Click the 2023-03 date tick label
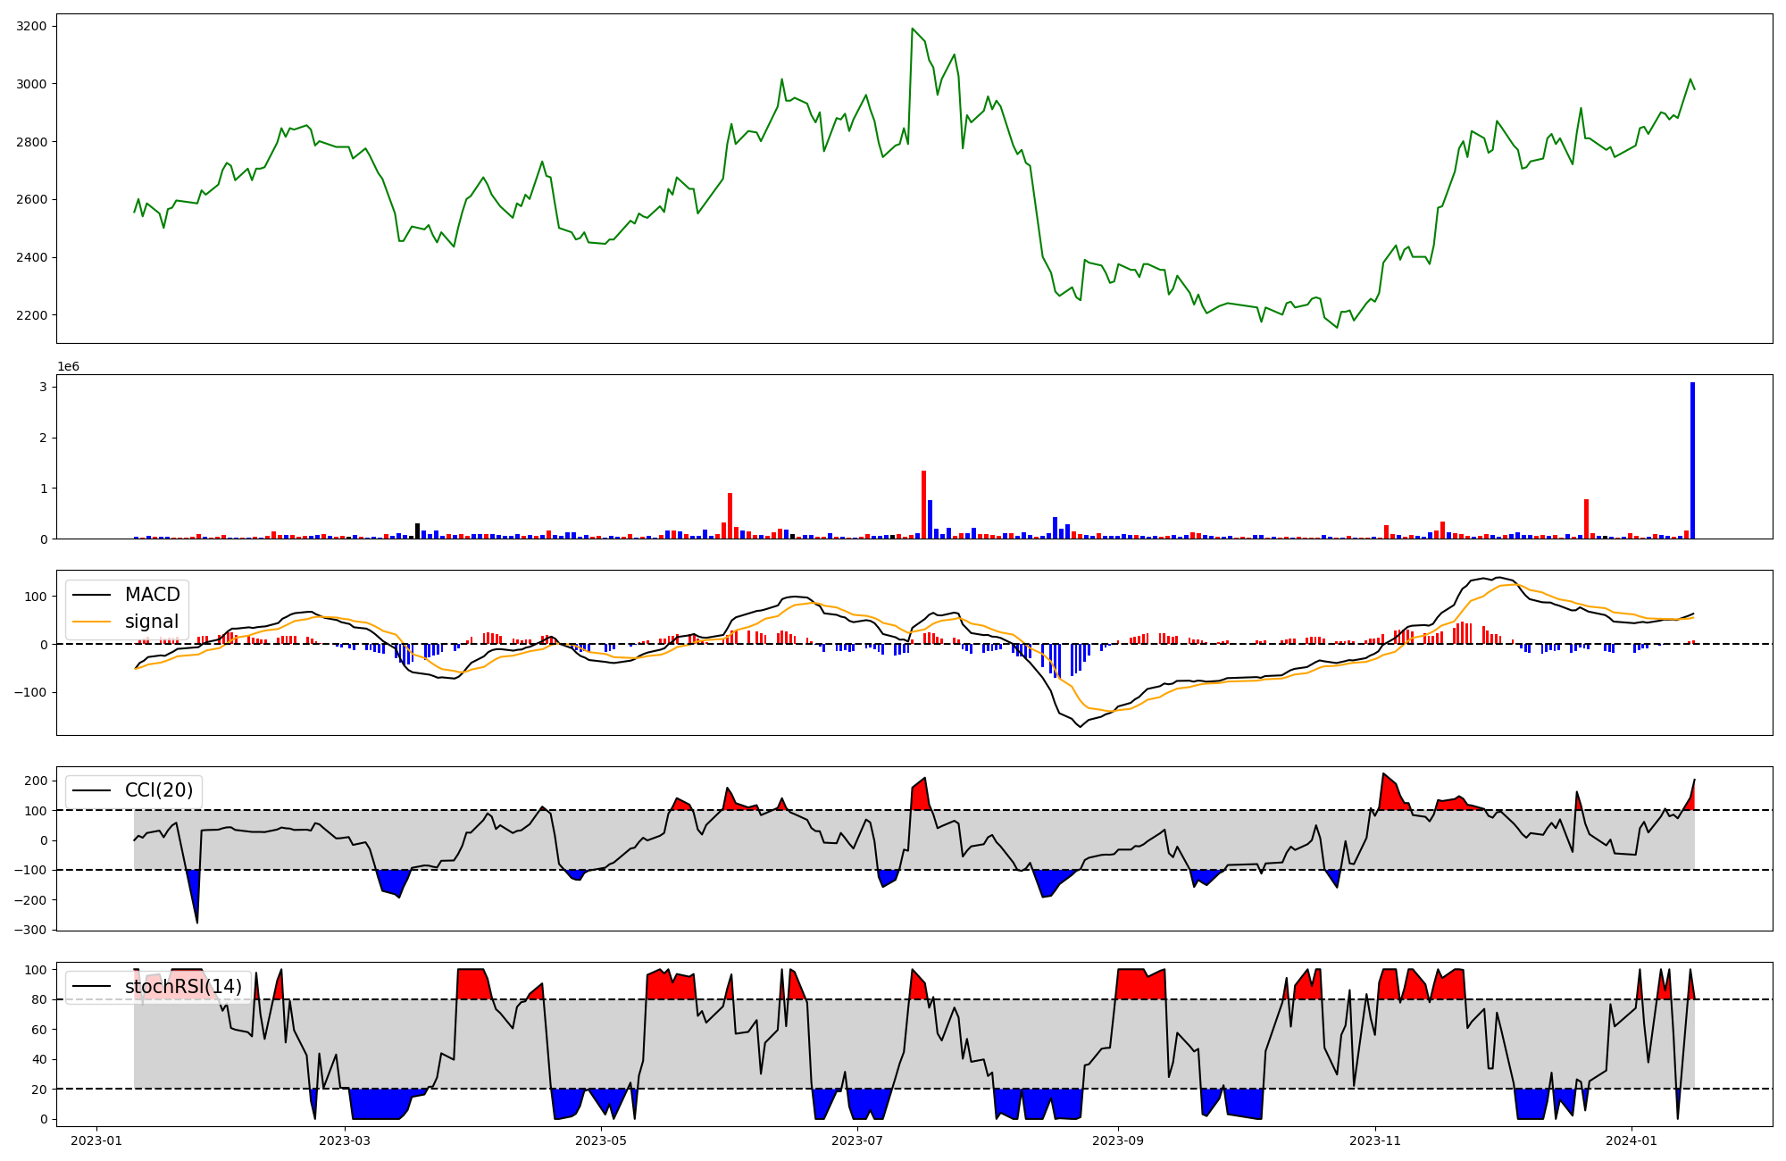This screenshot has height=1161, width=1786. pos(344,1140)
